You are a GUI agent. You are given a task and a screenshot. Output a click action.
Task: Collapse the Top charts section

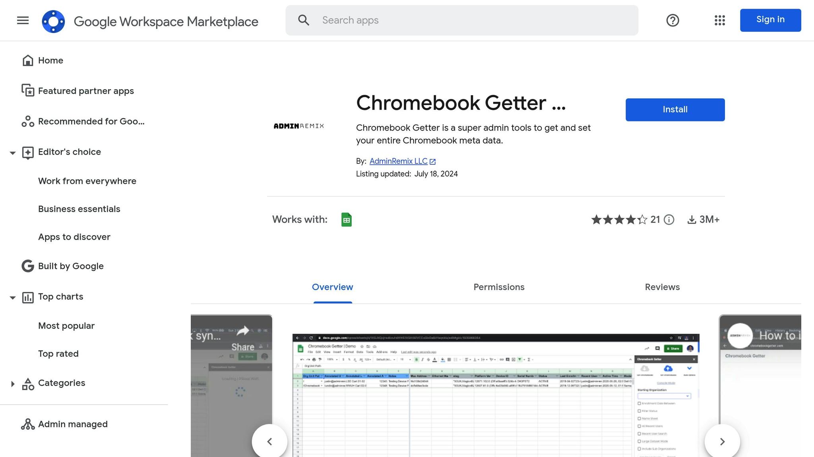[x=12, y=298]
